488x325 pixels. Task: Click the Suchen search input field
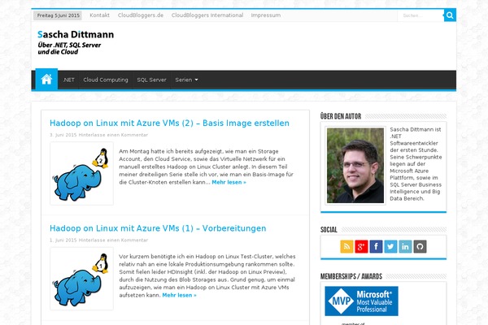pyautogui.click(x=420, y=15)
